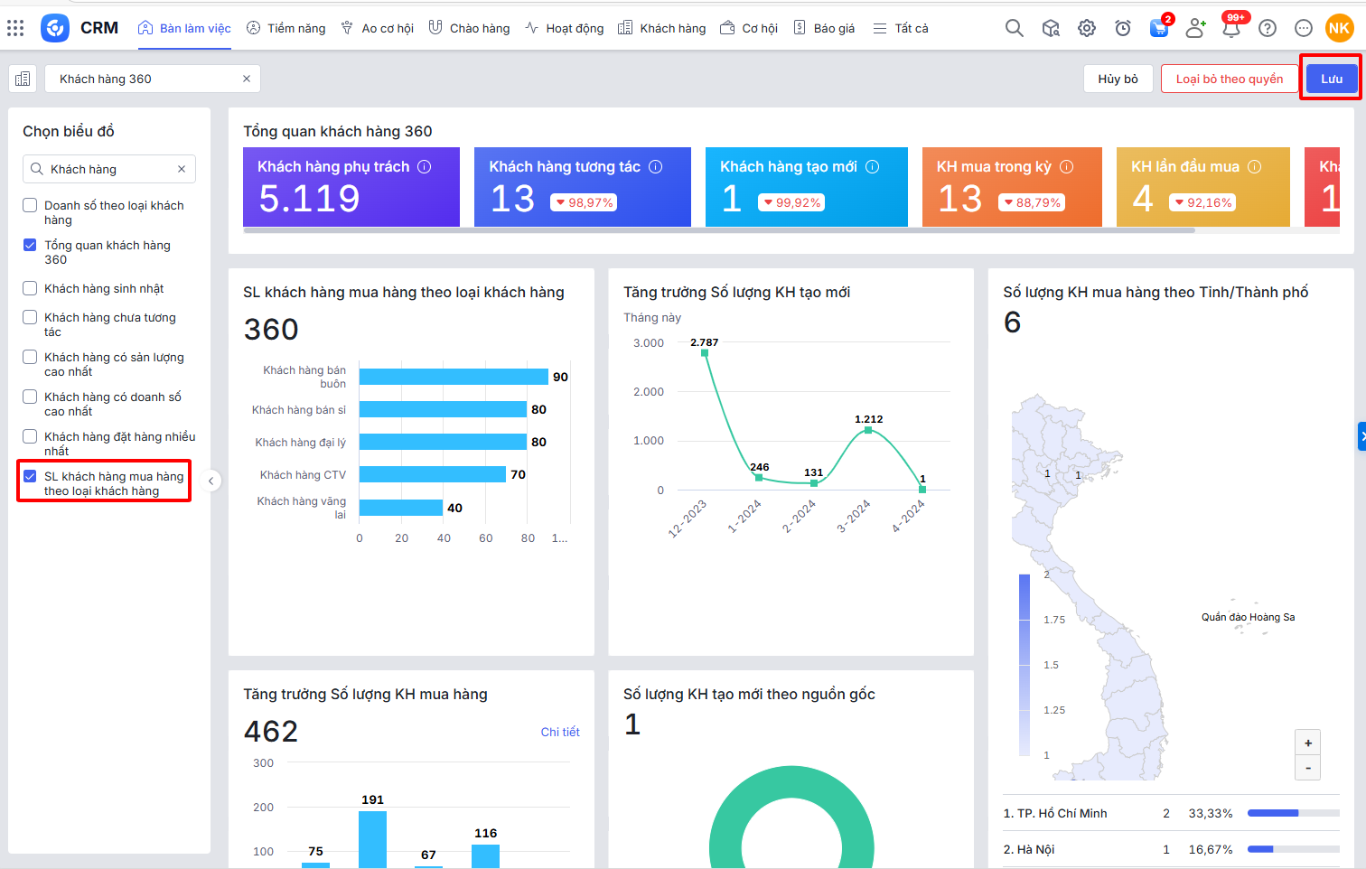Enable Khách hàng chưa tương tác chart
This screenshot has width=1366, height=869.
pyautogui.click(x=30, y=317)
